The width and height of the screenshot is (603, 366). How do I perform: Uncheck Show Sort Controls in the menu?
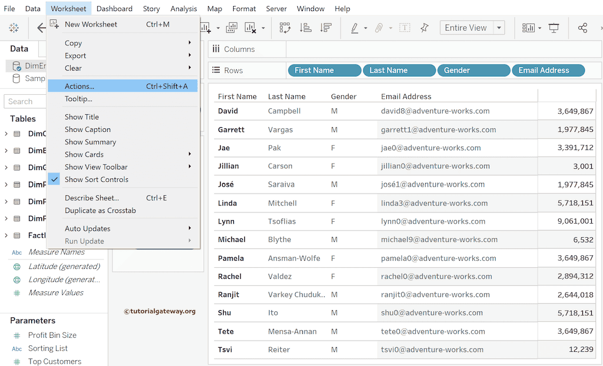[96, 179]
